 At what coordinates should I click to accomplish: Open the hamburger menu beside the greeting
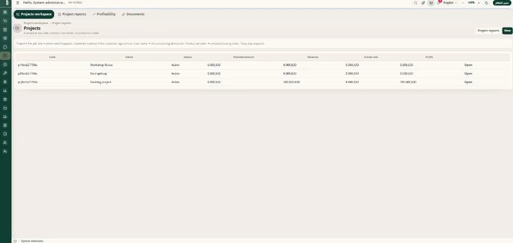[x=18, y=2]
